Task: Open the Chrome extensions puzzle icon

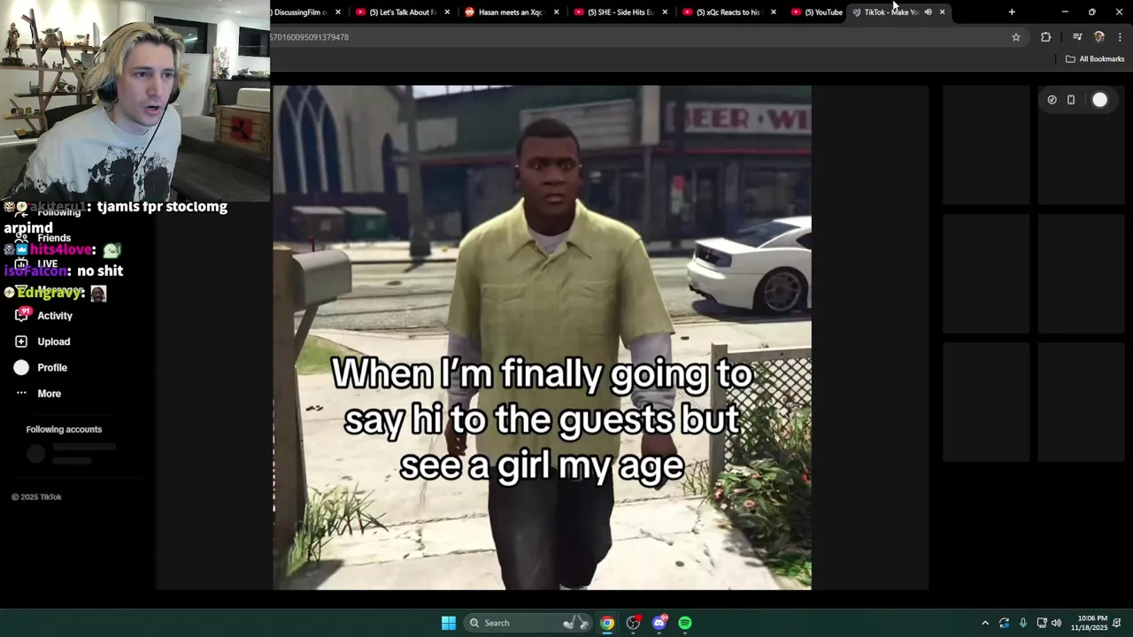Action: point(1045,37)
